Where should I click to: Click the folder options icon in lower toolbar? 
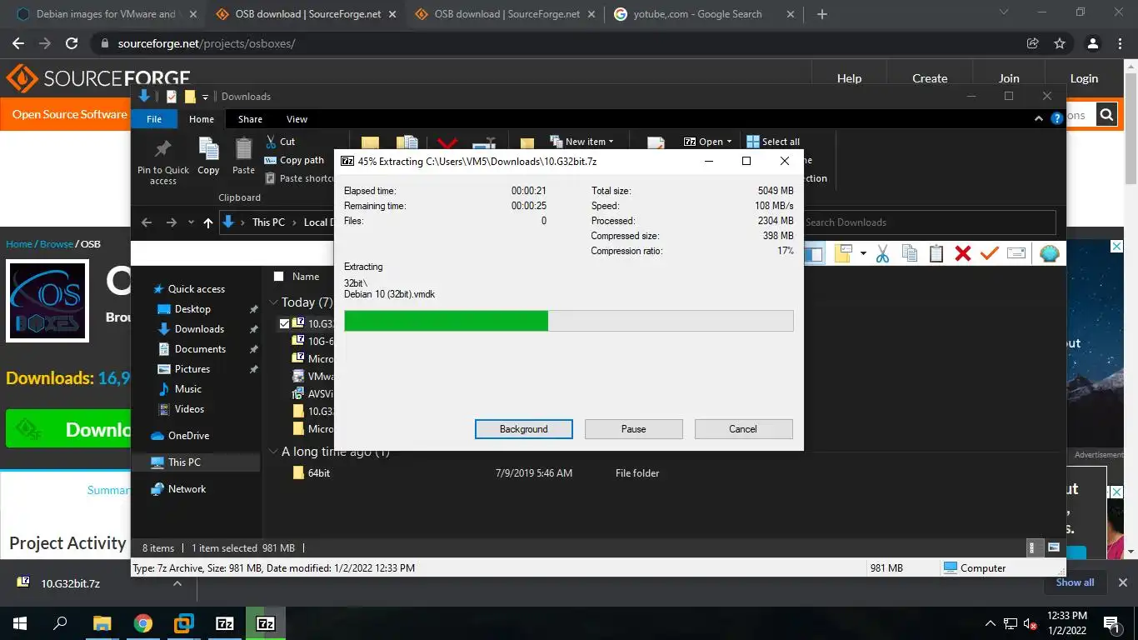click(843, 253)
